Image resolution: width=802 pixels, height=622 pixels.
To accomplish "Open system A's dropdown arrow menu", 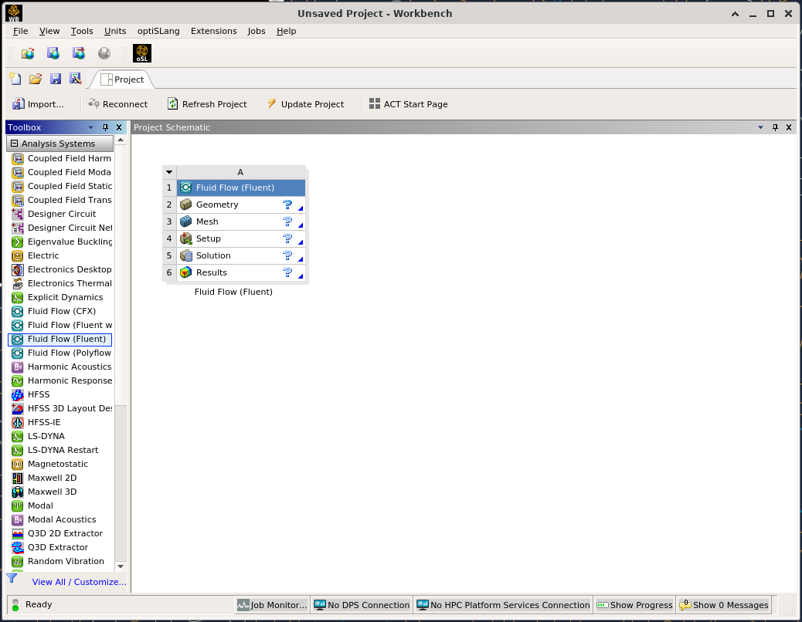I will [x=169, y=172].
